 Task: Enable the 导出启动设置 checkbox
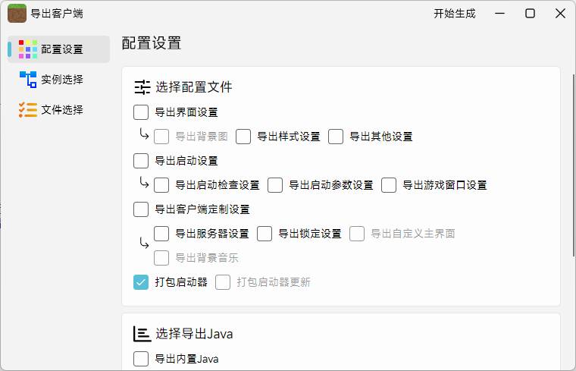[x=141, y=161]
